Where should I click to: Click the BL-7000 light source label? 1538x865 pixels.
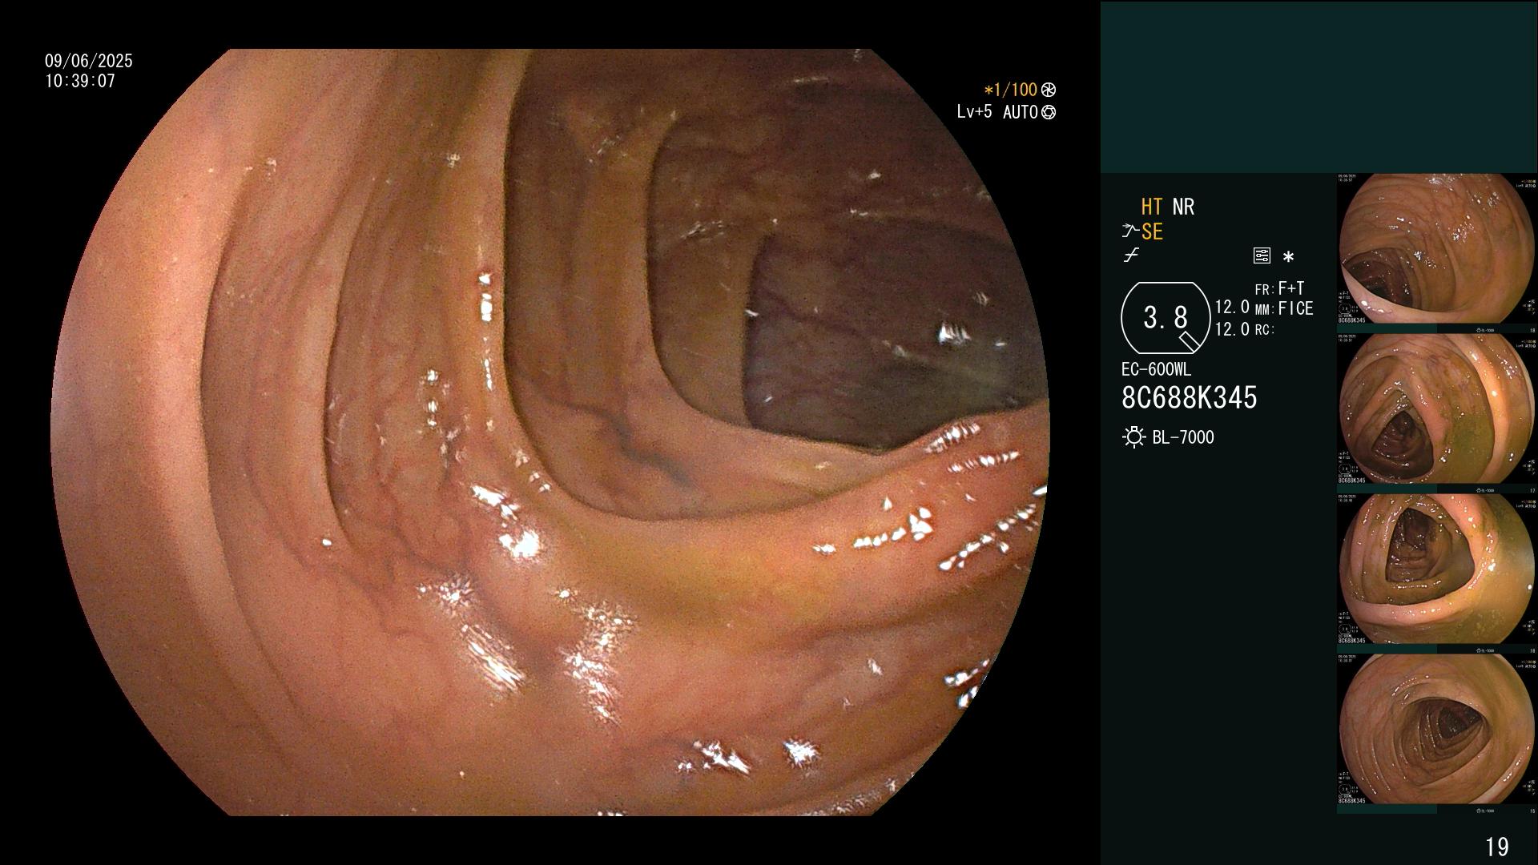click(1183, 437)
